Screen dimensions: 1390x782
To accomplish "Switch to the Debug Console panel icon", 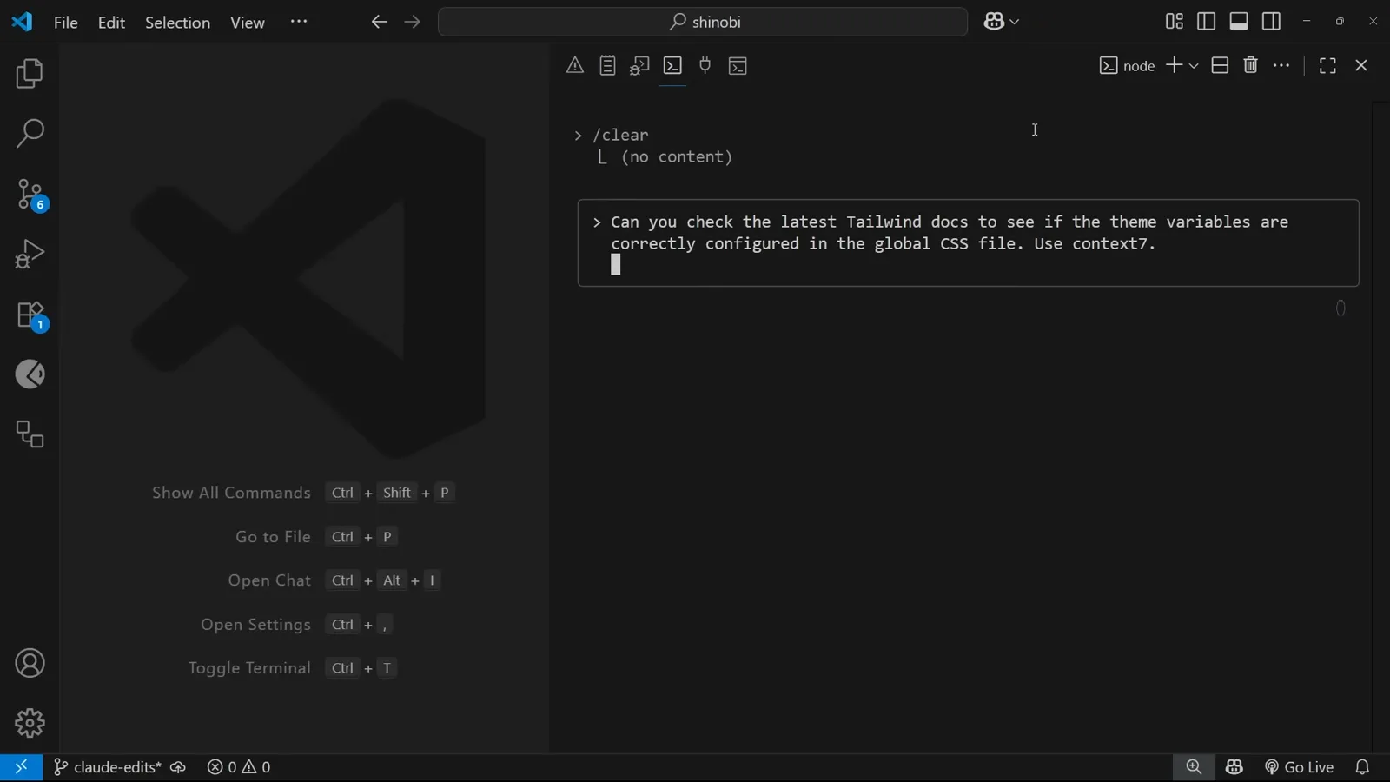I will click(x=640, y=66).
